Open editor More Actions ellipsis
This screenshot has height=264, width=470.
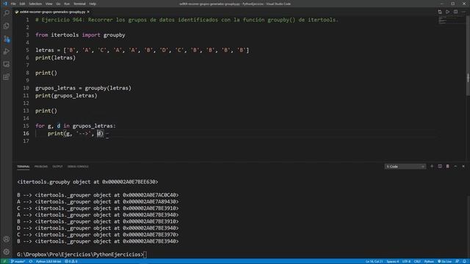coord(463,12)
